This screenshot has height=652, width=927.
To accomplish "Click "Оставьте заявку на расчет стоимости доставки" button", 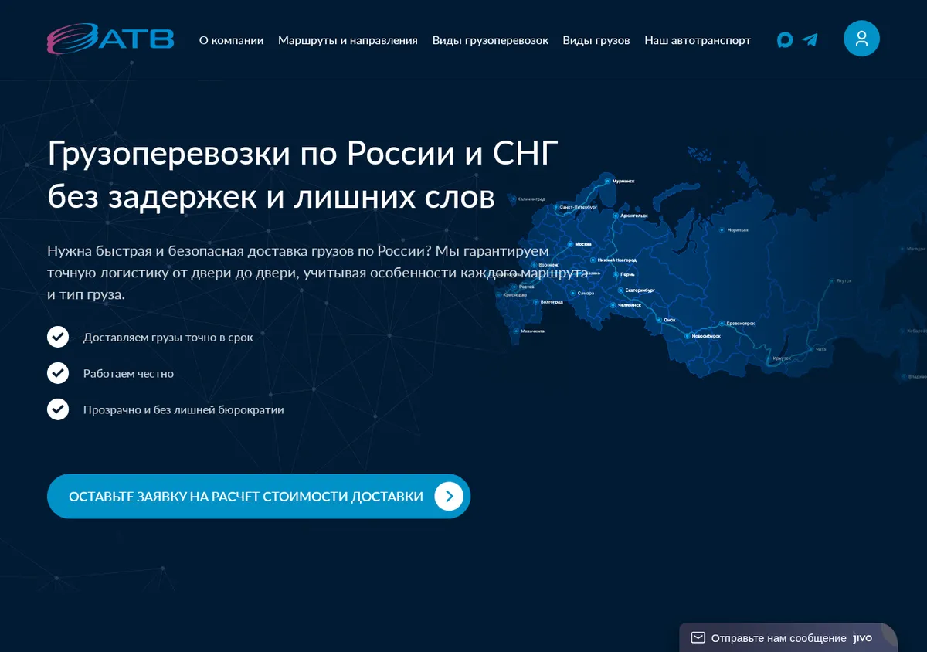I will (259, 496).
